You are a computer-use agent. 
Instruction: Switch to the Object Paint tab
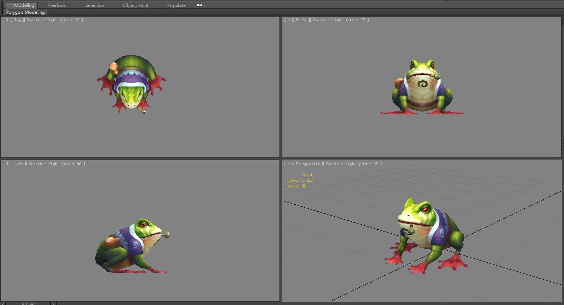[136, 5]
